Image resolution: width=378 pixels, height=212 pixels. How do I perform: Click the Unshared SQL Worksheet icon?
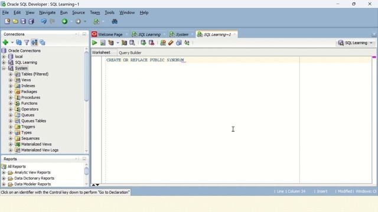[163, 43]
